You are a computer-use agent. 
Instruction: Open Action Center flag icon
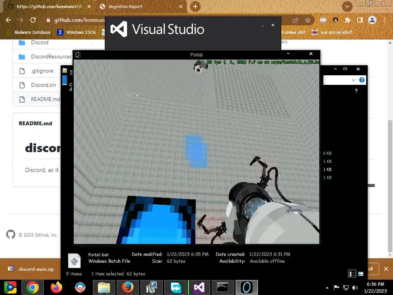[336, 287]
